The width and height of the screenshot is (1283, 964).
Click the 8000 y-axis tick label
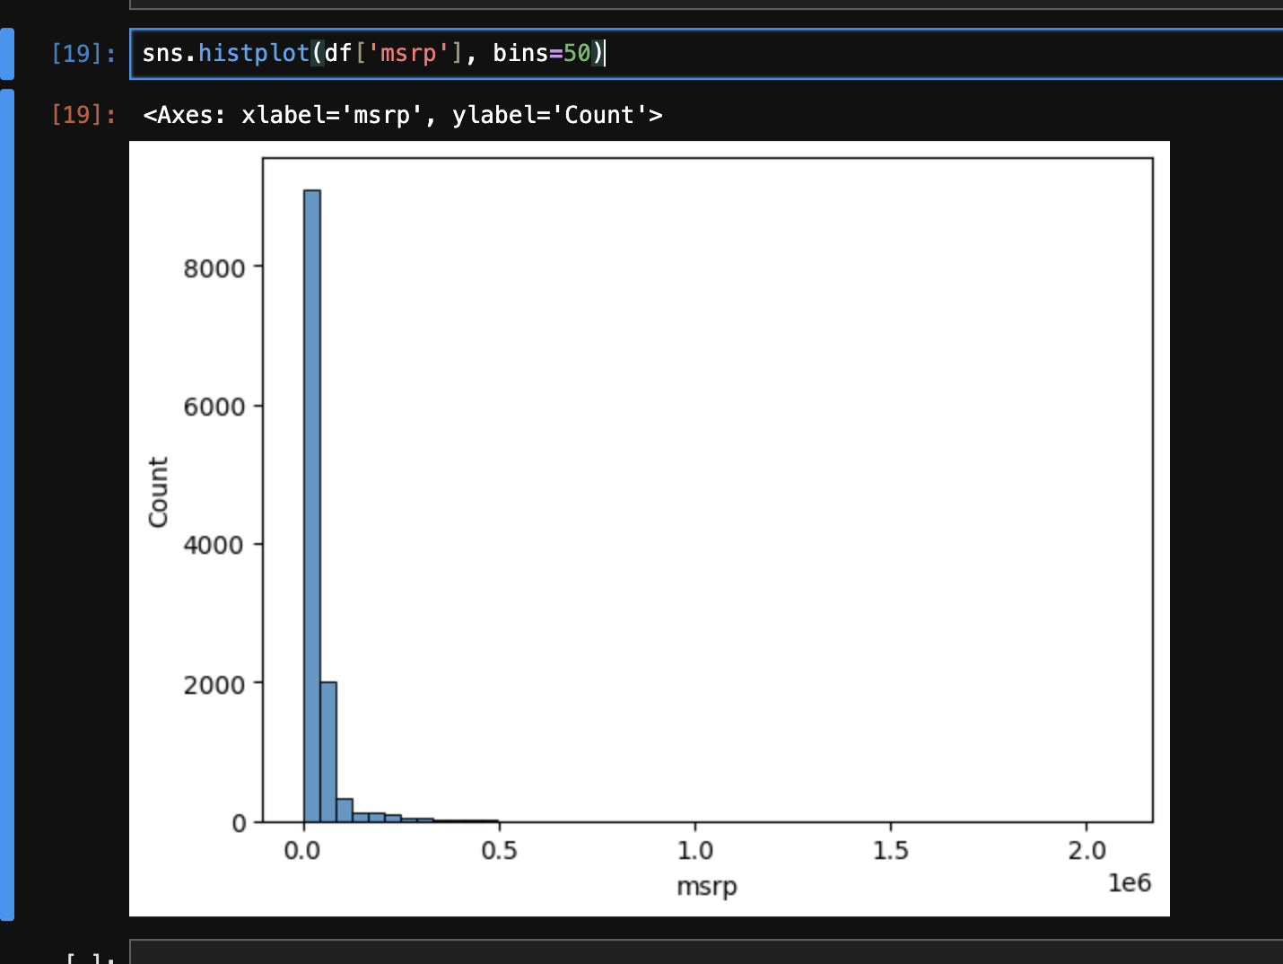(x=214, y=268)
